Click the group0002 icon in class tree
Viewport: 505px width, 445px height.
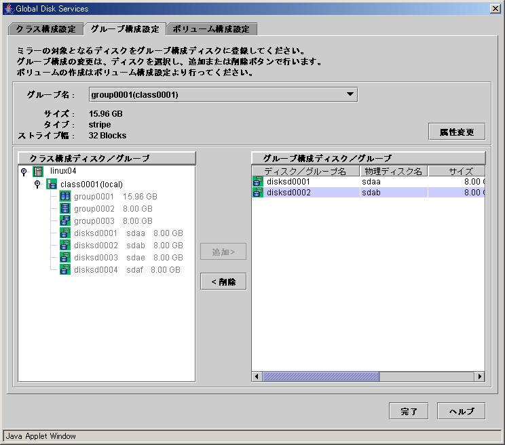tap(65, 209)
